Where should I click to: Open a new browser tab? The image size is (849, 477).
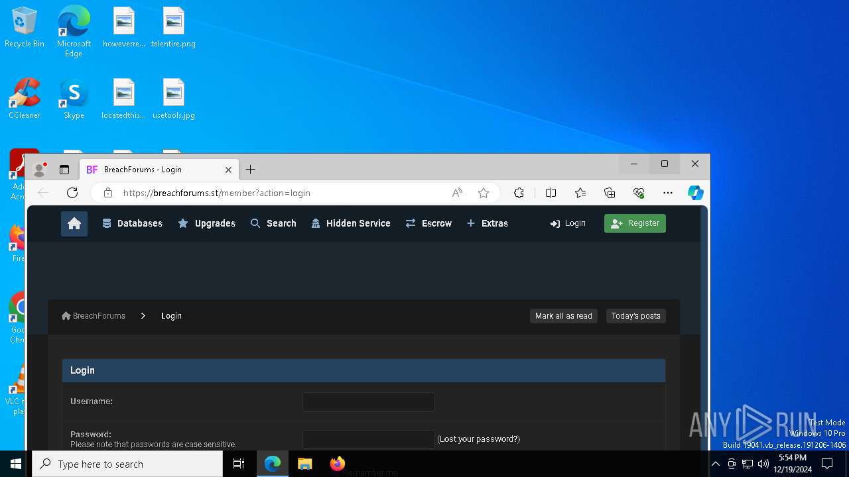point(250,170)
